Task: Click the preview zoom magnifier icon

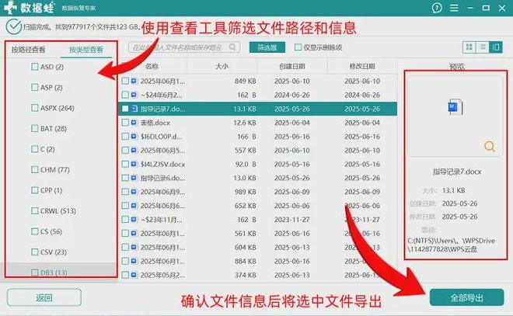Action: (490, 146)
